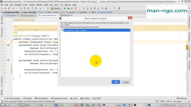Open the Structure side panel
191x107 pixels.
coord(1,32)
